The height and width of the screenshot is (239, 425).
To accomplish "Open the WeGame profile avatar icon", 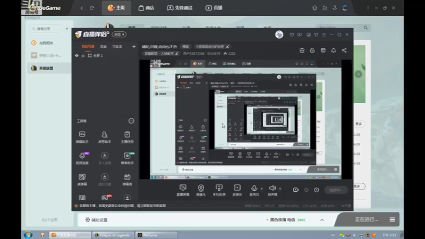I will 345,8.
